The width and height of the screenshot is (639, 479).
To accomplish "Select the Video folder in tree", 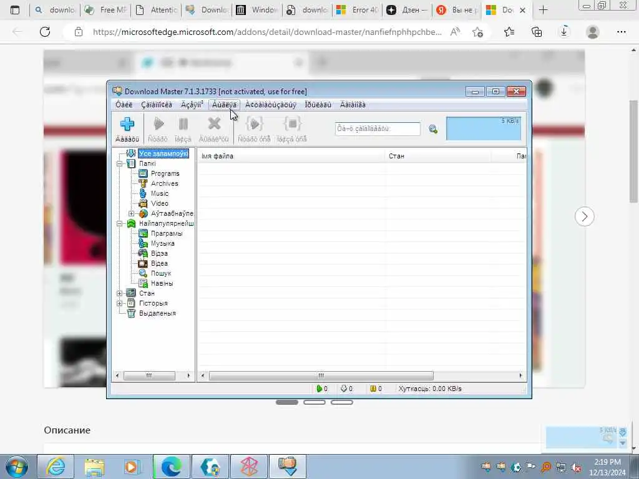I will pyautogui.click(x=159, y=204).
